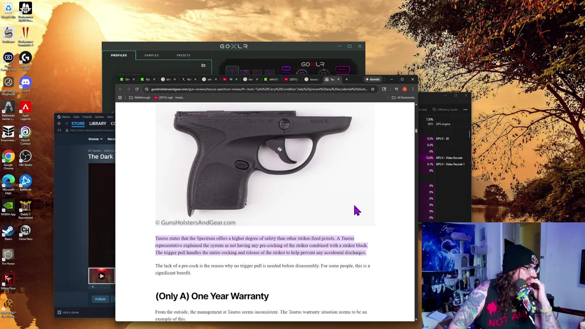585x329 pixels.
Task: Open Steam desktop shortcut
Action: (8, 233)
